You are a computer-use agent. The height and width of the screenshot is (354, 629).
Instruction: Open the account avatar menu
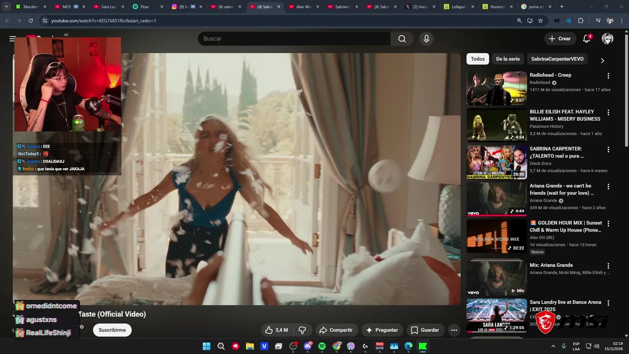click(x=607, y=39)
